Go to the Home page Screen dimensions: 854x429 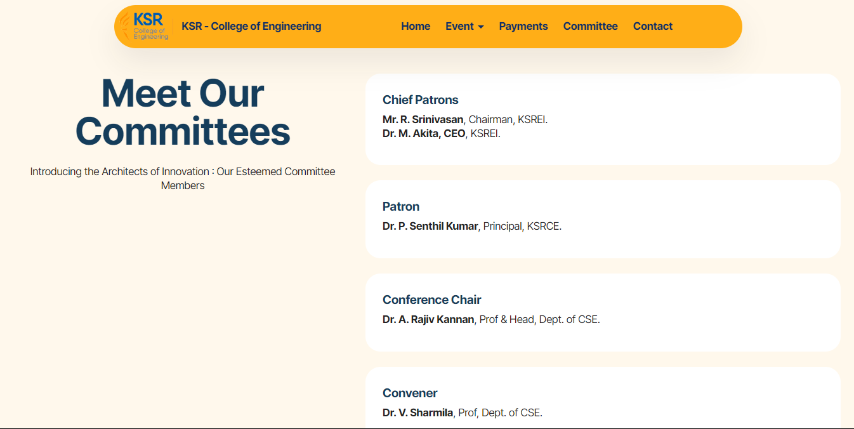click(416, 26)
